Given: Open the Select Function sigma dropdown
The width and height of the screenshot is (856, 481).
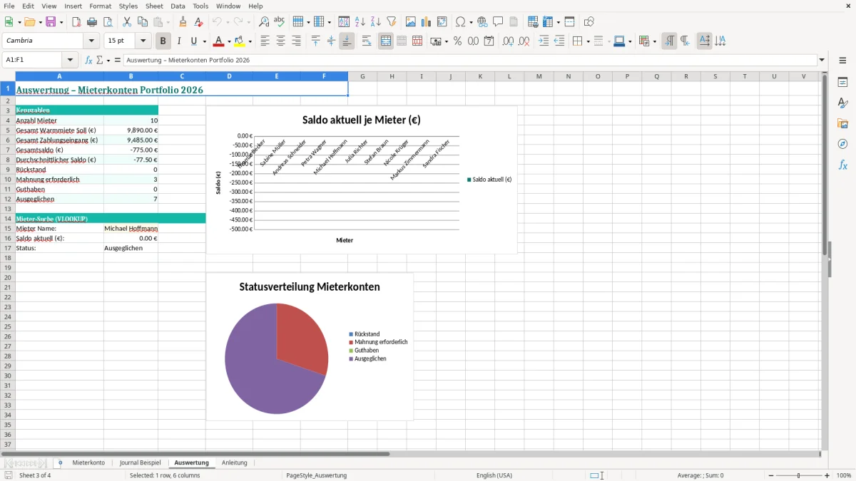Looking at the screenshot, I should 108,61.
